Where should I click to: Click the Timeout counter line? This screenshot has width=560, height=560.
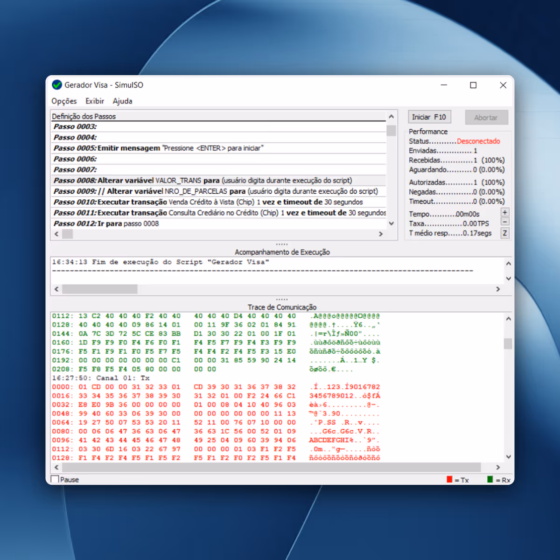point(457,202)
